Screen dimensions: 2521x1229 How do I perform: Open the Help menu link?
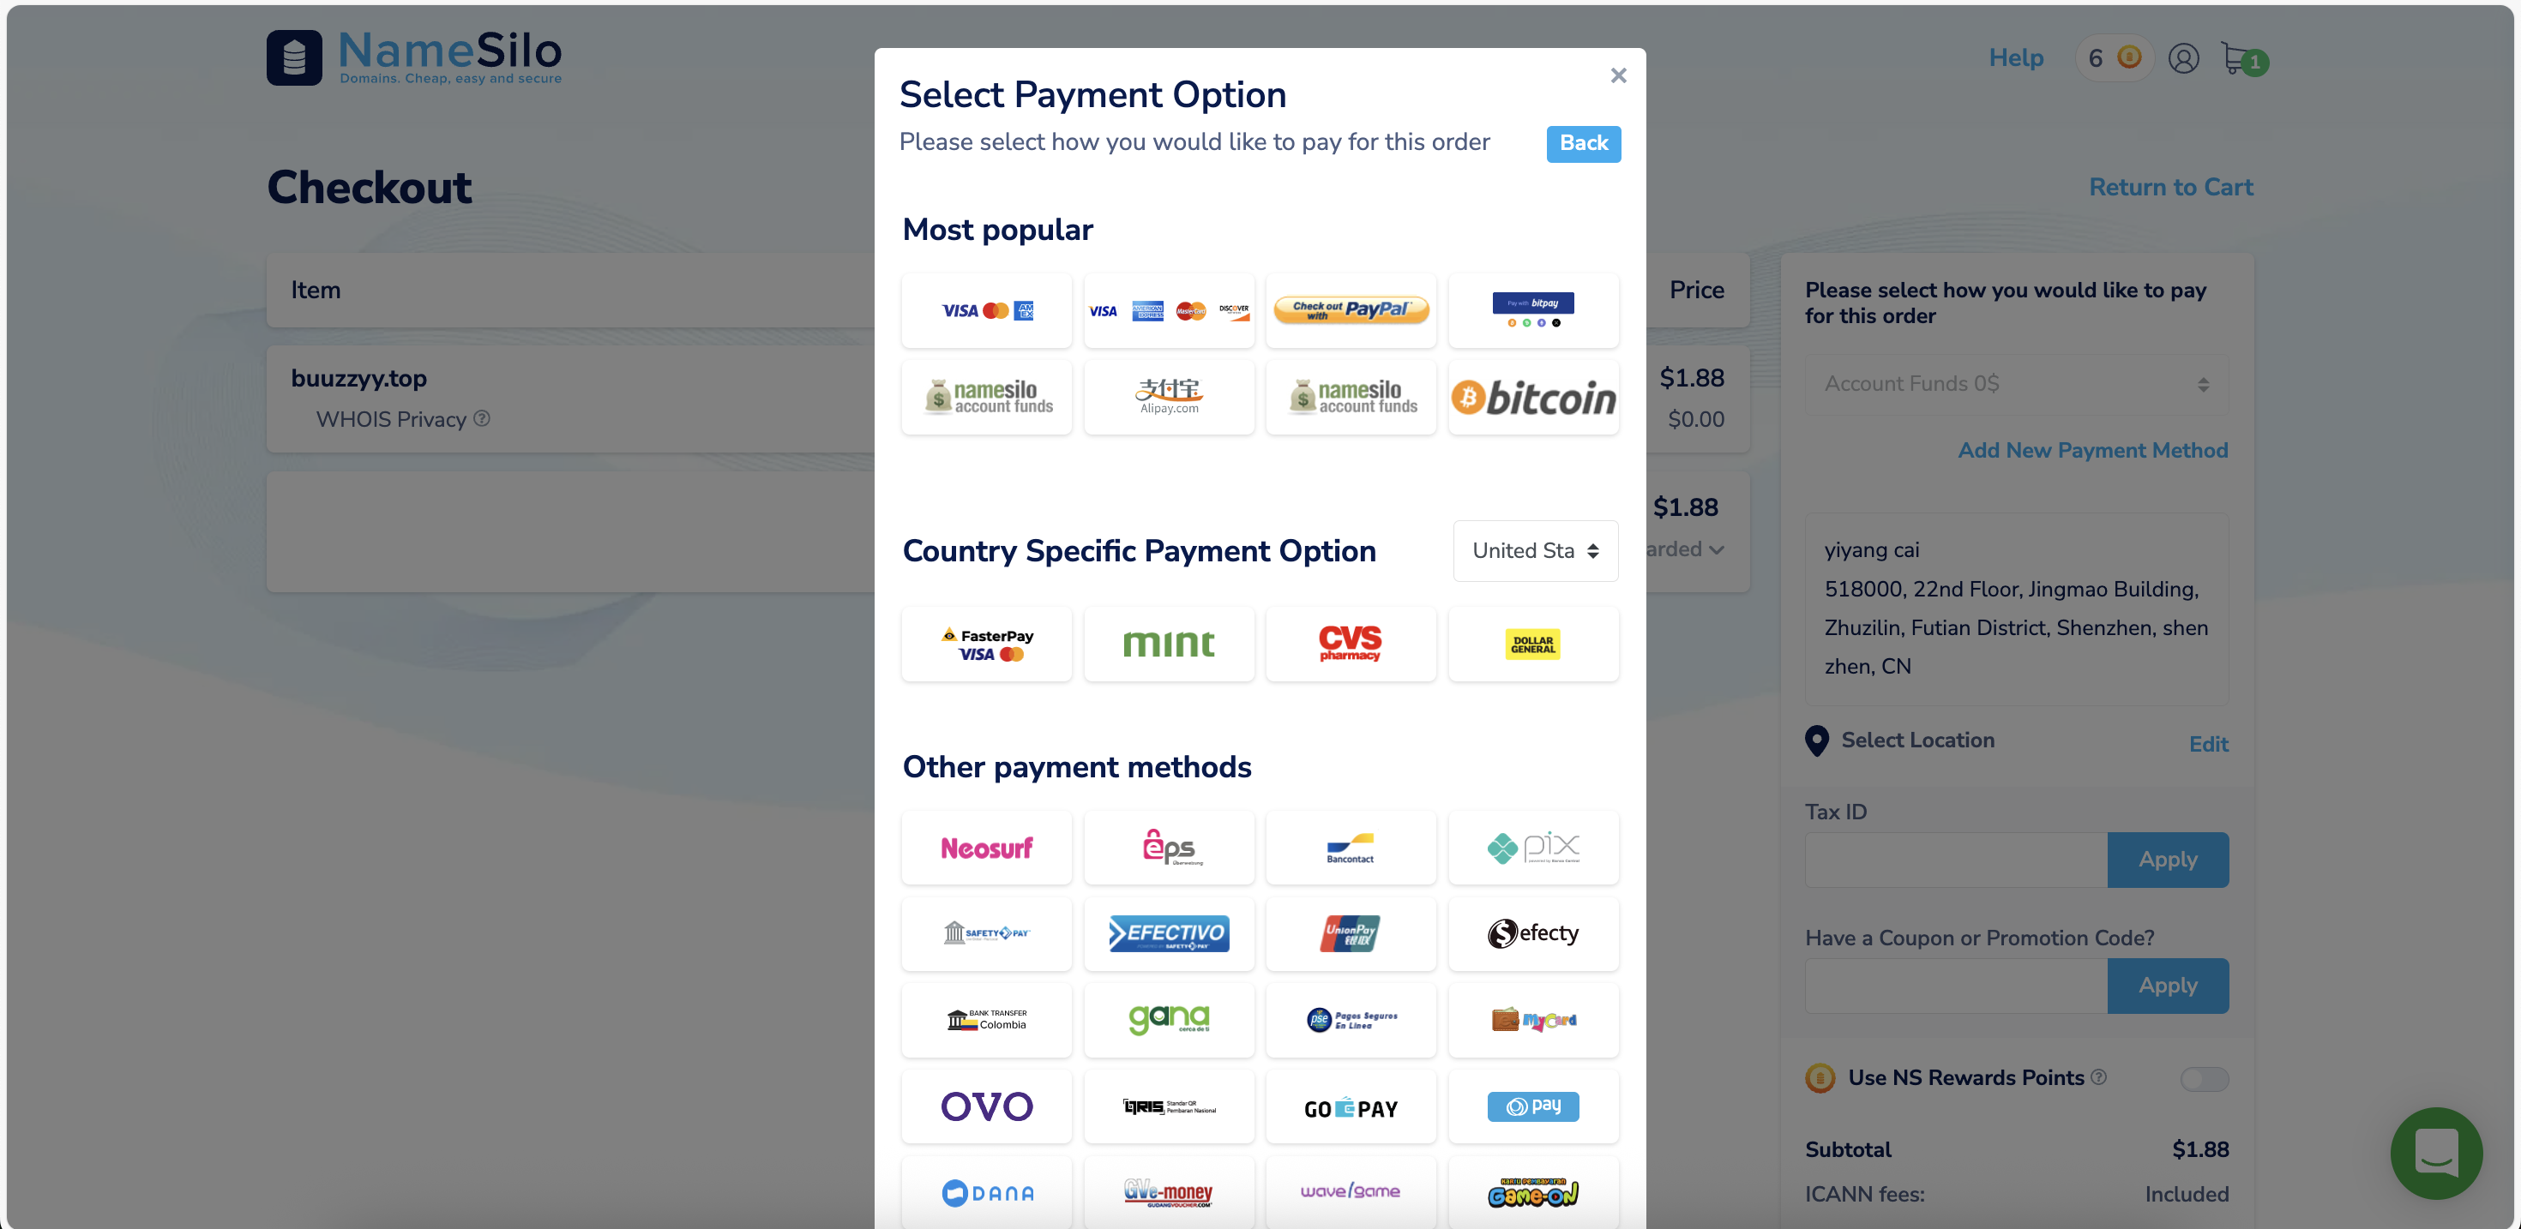coord(2015,57)
